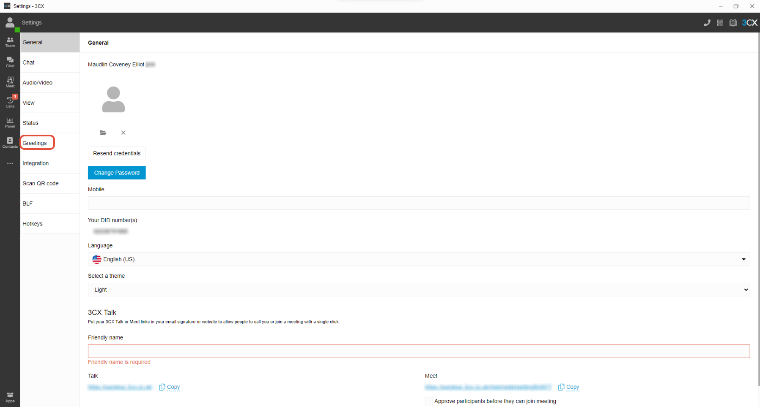Click the Friendly name input field
Image resolution: width=760 pixels, height=407 pixels.
click(419, 351)
